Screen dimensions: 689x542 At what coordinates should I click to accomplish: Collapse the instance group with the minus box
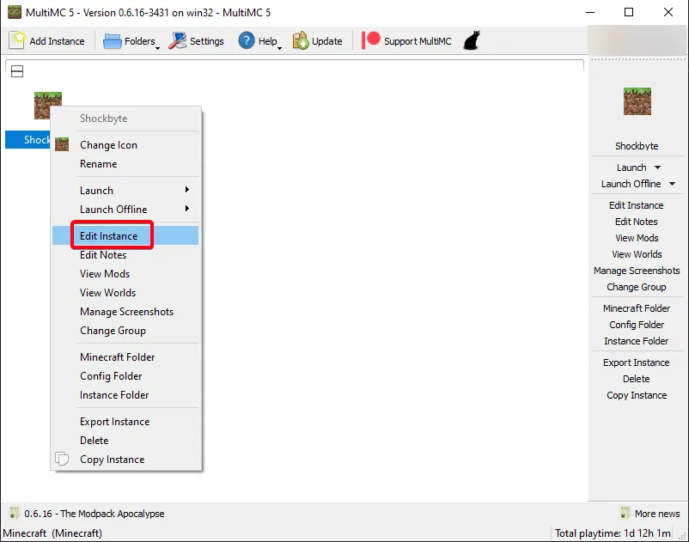click(16, 71)
